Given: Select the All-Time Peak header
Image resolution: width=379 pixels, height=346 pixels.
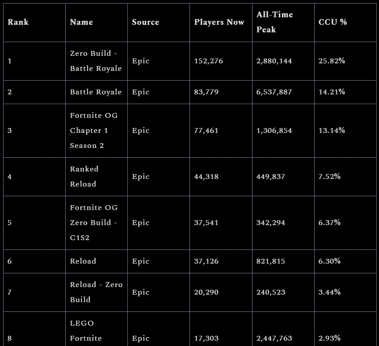Looking at the screenshot, I should (275, 22).
